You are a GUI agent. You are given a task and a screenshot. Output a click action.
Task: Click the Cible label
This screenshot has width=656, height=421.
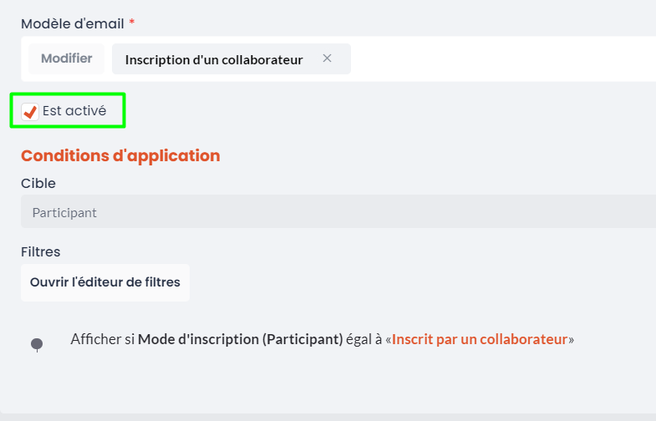coord(38,183)
